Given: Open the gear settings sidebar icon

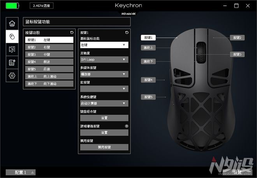Looking at the screenshot, I should coord(12,76).
